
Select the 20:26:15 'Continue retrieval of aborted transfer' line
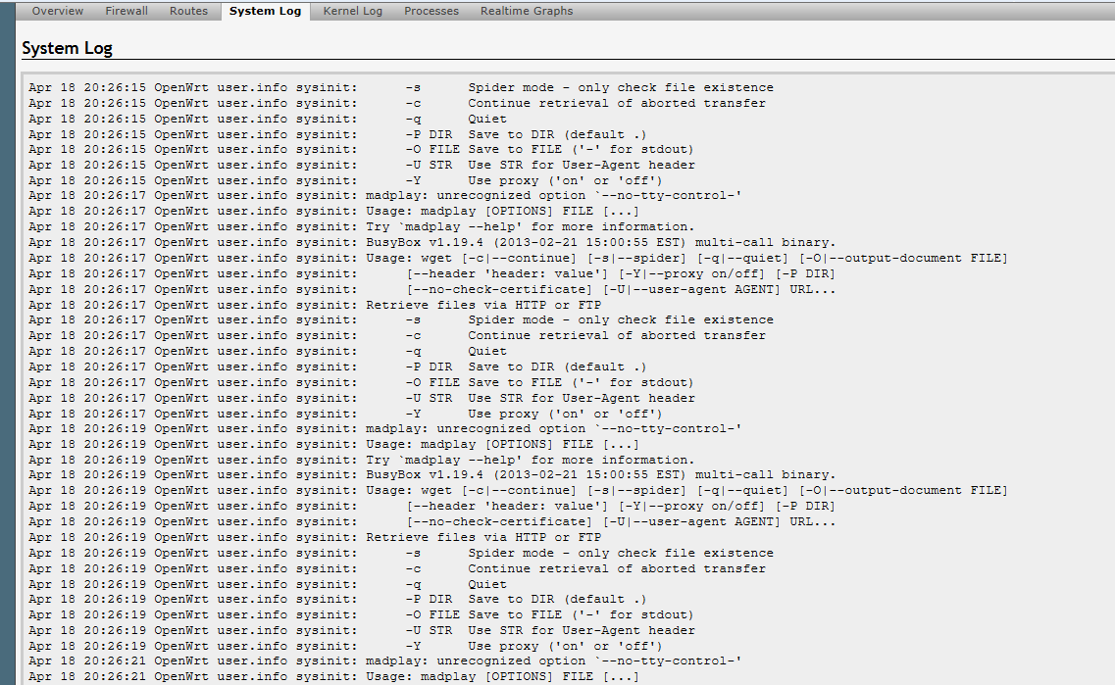[397, 103]
